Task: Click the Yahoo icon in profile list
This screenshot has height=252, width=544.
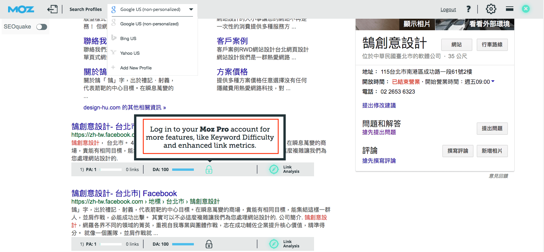Action: pyautogui.click(x=114, y=52)
